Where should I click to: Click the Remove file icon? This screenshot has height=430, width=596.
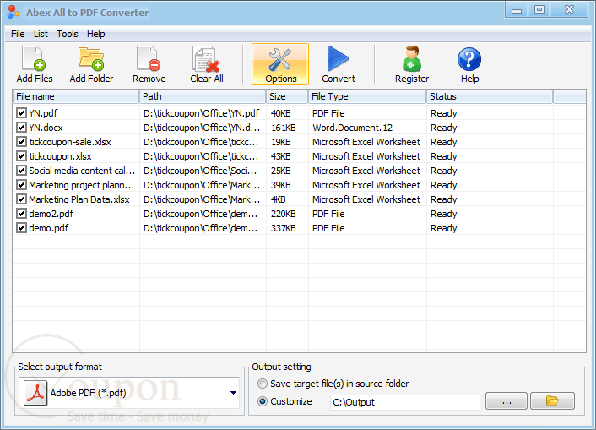pyautogui.click(x=149, y=59)
